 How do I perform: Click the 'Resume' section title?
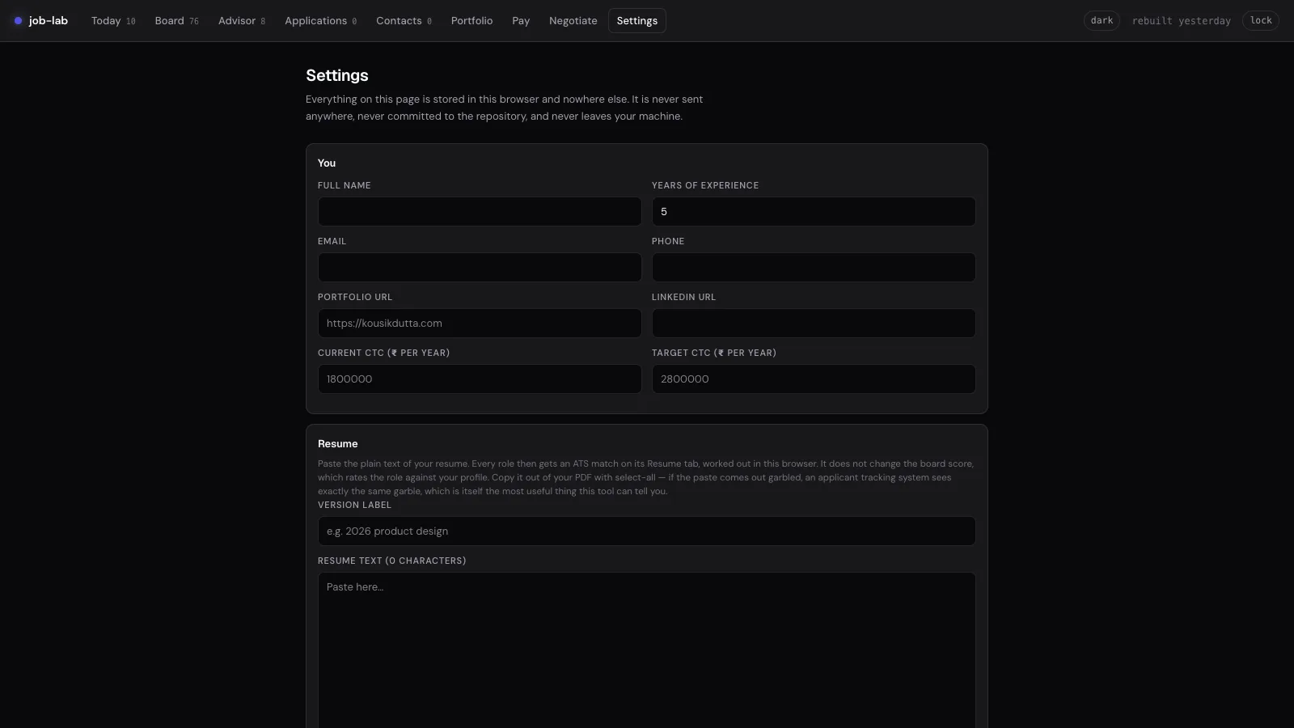click(x=337, y=444)
